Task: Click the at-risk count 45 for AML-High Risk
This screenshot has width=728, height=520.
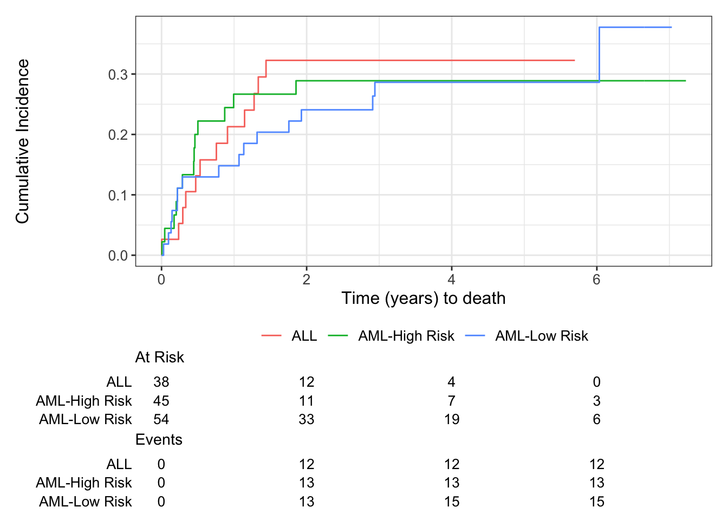Action: point(161,401)
